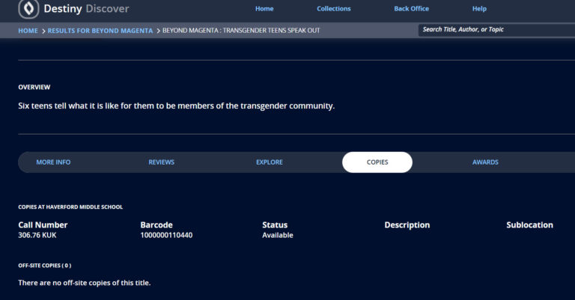Open the Home navigation link

pyautogui.click(x=264, y=9)
